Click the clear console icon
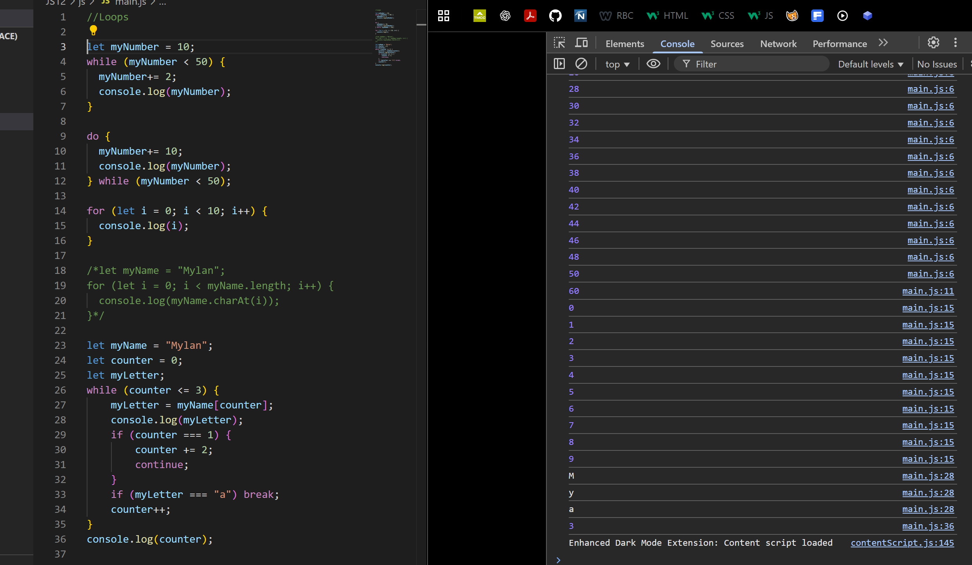Viewport: 972px width, 565px height. 581,64
